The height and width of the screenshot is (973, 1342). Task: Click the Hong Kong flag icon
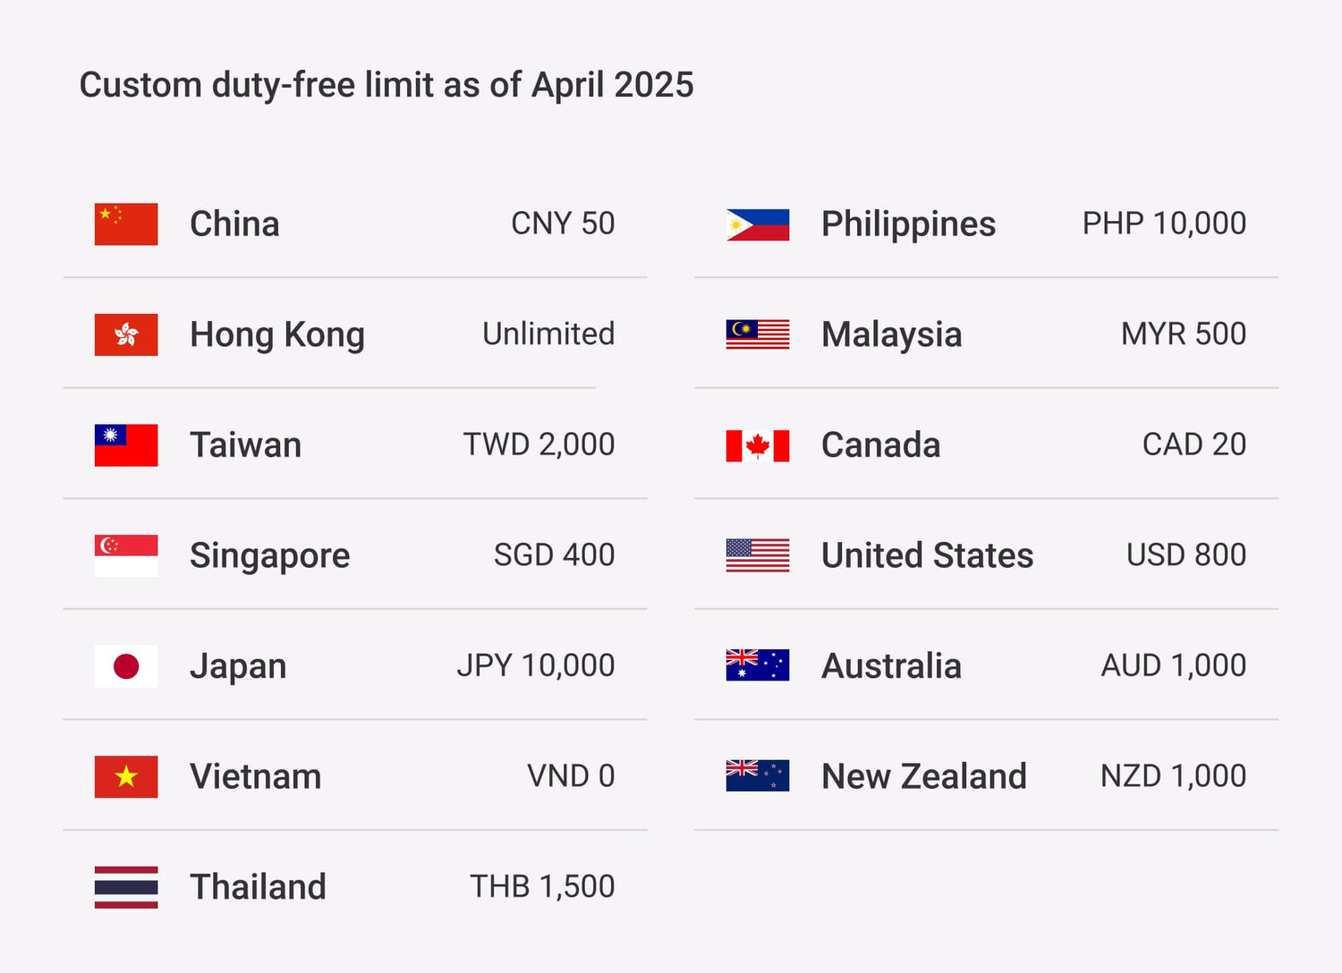[x=126, y=334]
